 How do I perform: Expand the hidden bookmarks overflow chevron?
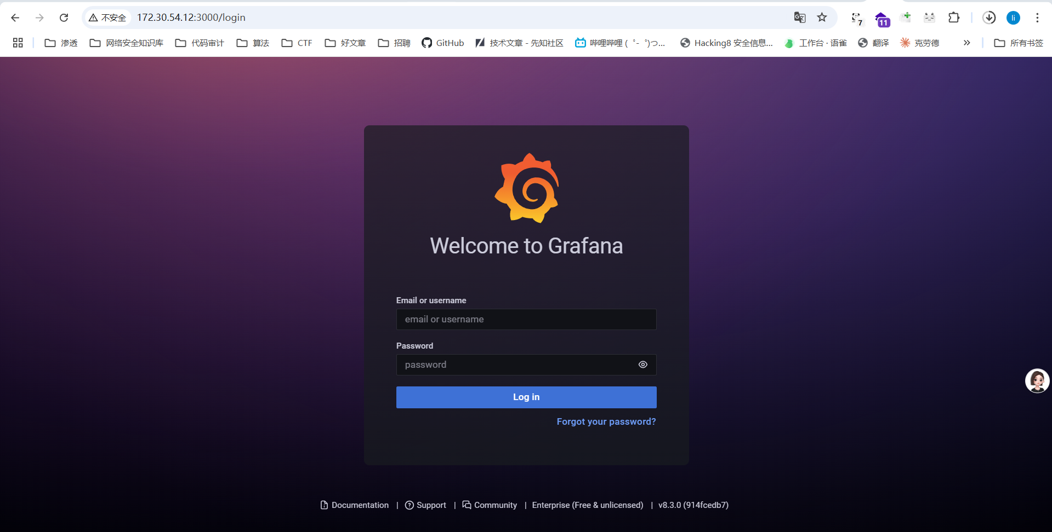click(x=966, y=43)
